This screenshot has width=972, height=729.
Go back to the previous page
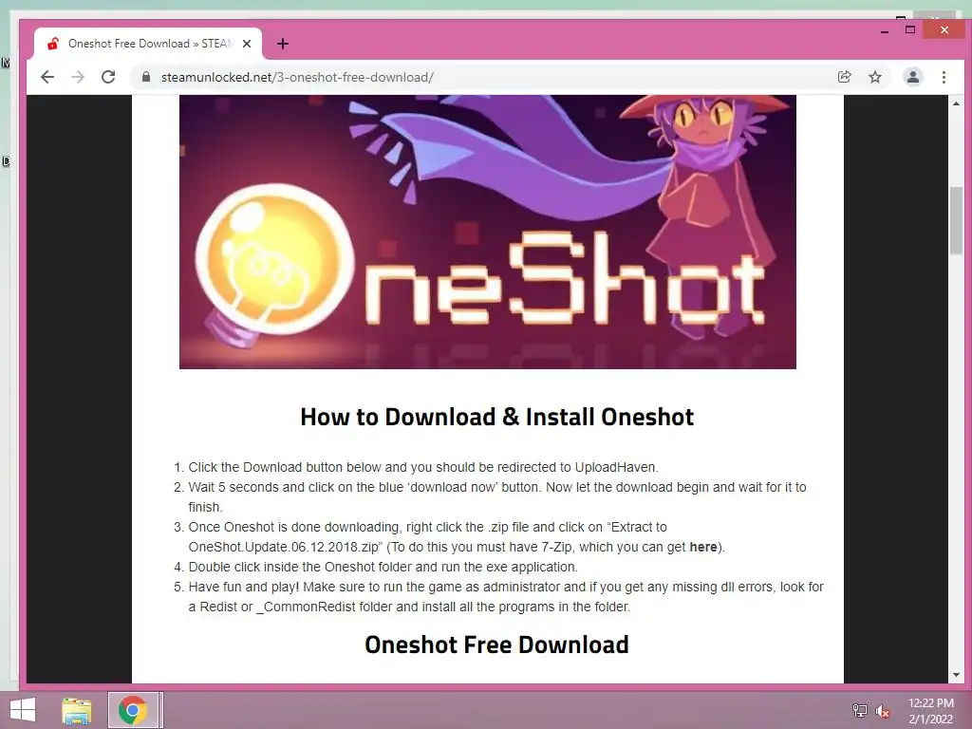point(47,77)
